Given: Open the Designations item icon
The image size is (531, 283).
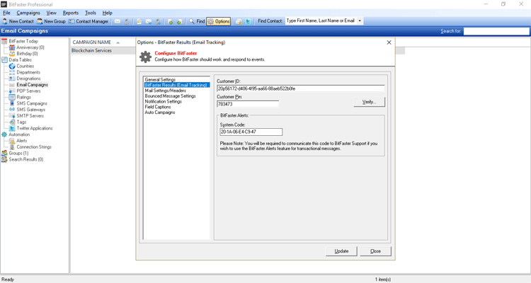Looking at the screenshot, I should (12, 79).
